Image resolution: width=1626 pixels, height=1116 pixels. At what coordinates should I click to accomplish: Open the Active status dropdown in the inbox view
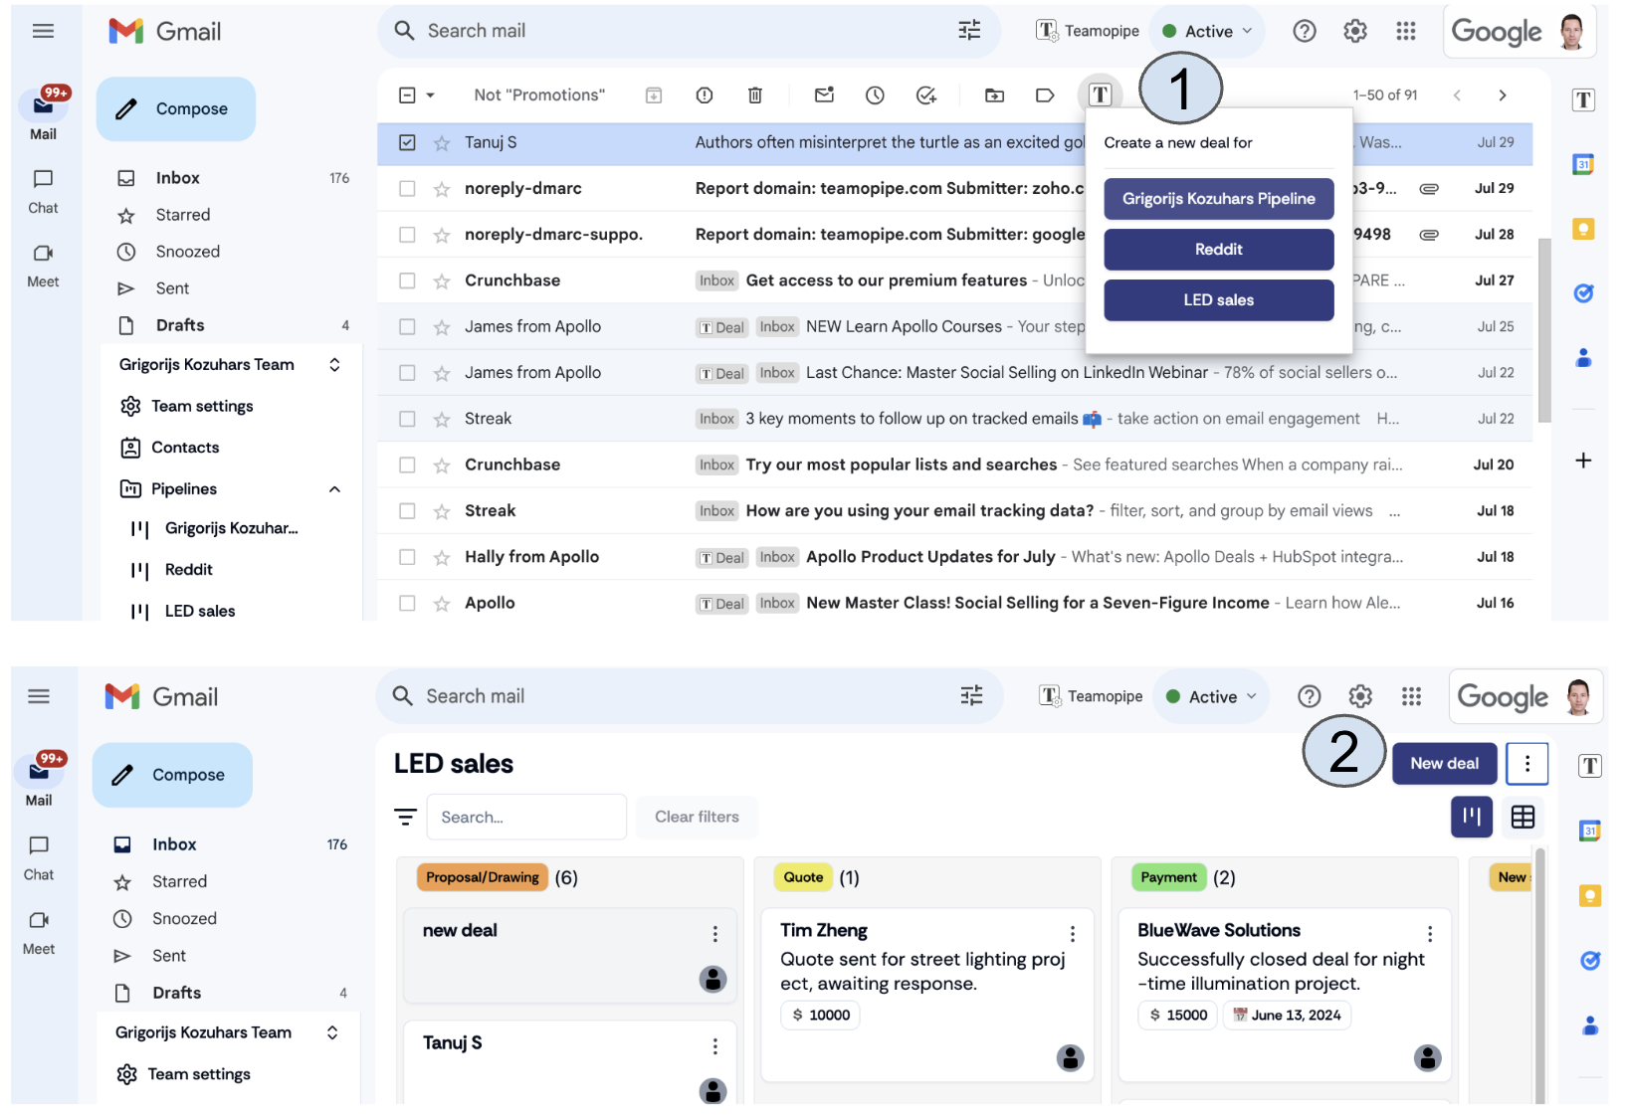[x=1207, y=31]
